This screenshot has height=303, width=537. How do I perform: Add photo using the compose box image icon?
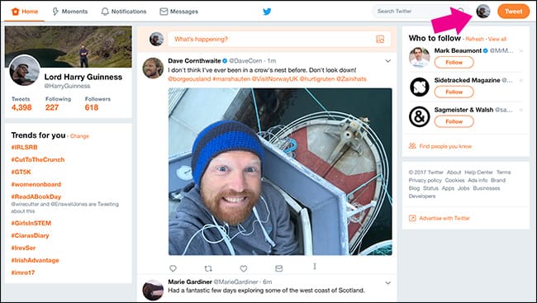(380, 40)
